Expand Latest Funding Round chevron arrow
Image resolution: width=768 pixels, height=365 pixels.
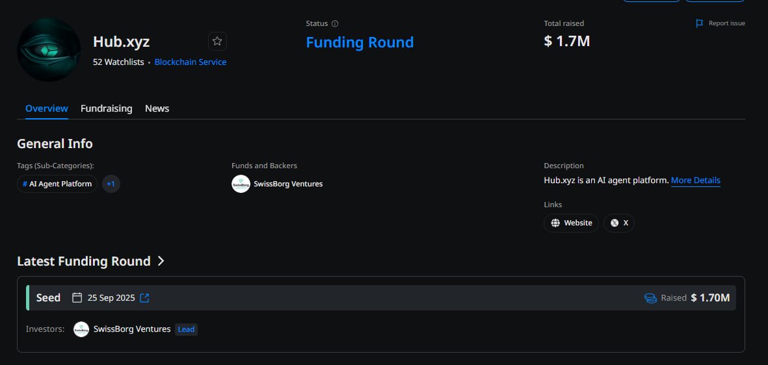(x=161, y=261)
